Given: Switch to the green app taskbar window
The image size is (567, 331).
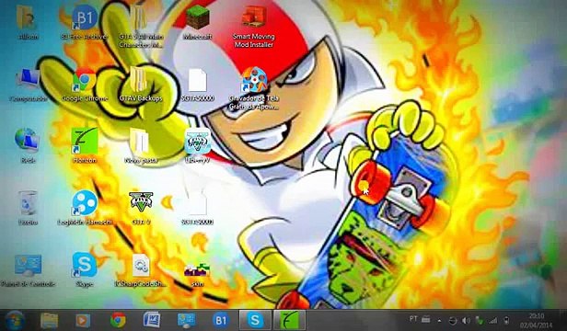Looking at the screenshot, I should [289, 320].
